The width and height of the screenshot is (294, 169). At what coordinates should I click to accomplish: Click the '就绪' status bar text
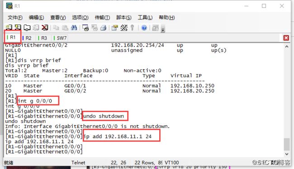[9, 163]
